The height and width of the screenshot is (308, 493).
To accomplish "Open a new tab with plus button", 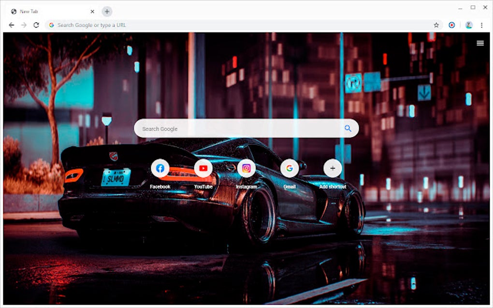I will click(x=107, y=12).
